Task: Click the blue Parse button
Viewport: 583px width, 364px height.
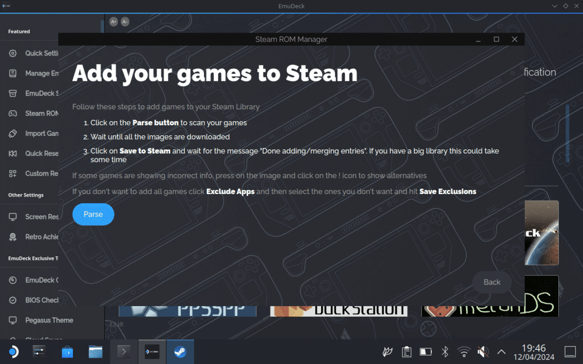Action: [x=93, y=214]
